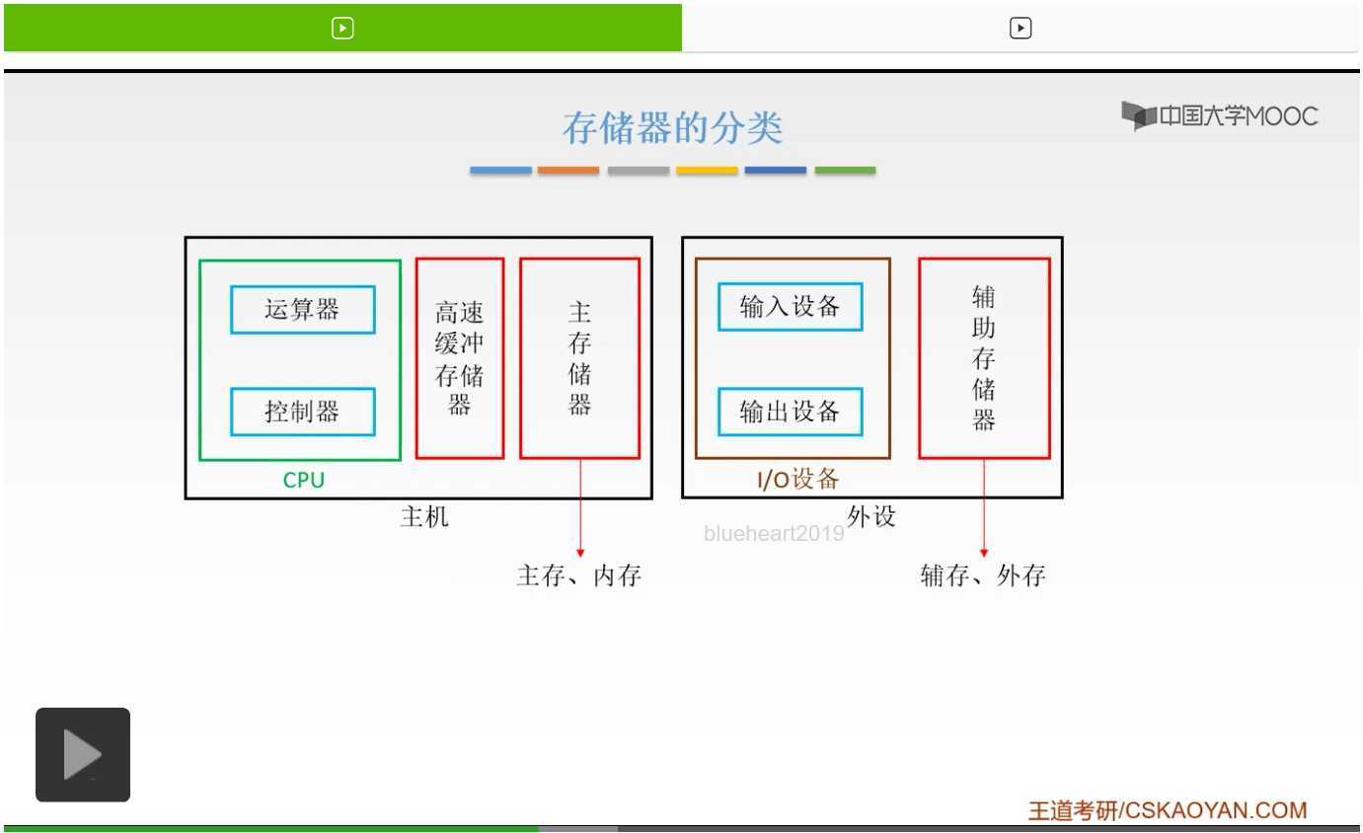
Task: Click the 运算器 box
Action: 303,310
